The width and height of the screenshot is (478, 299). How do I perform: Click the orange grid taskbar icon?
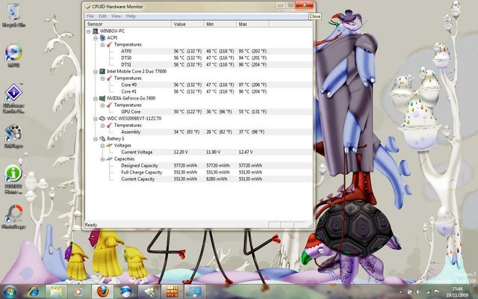click(173, 292)
